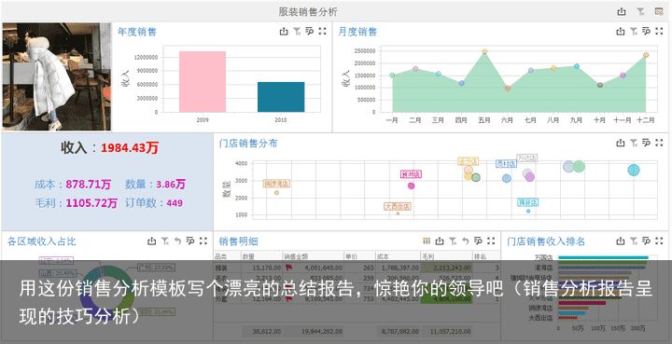The height and width of the screenshot is (344, 672).
Task: Maximize the 年度销售 panel
Action: coord(322,32)
